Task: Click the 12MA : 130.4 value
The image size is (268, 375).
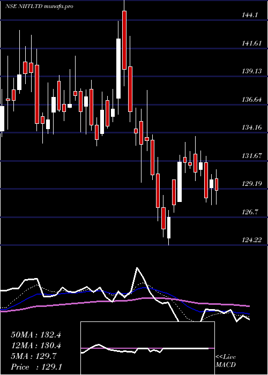Action: click(36, 346)
